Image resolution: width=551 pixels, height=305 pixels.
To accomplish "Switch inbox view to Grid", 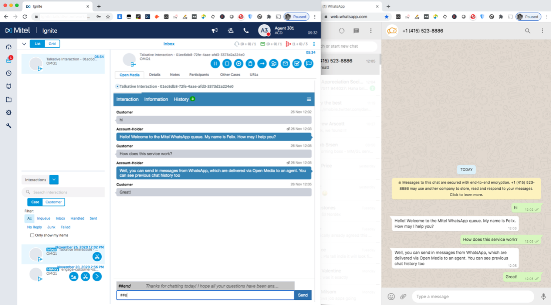I will tap(52, 44).
